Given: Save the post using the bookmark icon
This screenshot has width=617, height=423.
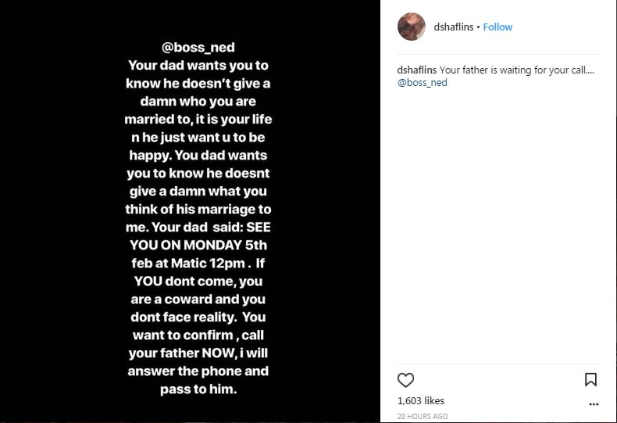Looking at the screenshot, I should [x=590, y=380].
